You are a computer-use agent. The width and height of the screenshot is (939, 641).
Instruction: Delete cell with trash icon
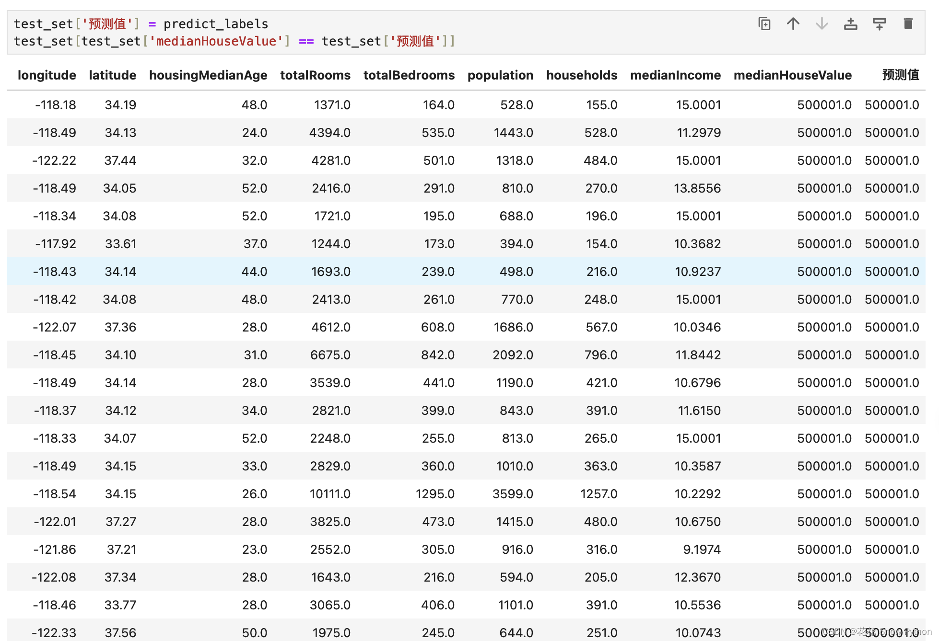tap(908, 23)
